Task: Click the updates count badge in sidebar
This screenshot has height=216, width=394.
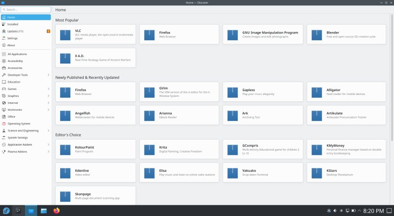Action: (x=48, y=31)
